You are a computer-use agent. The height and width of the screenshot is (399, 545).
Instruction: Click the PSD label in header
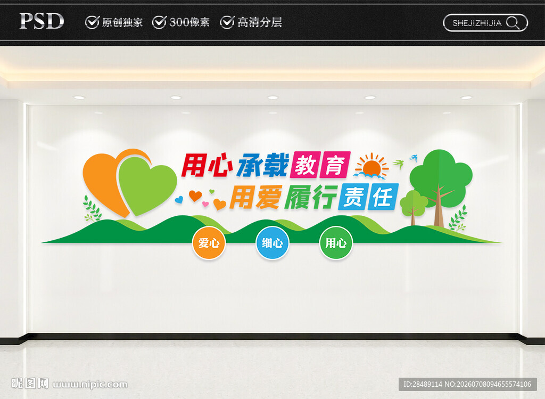pyautogui.click(x=42, y=21)
